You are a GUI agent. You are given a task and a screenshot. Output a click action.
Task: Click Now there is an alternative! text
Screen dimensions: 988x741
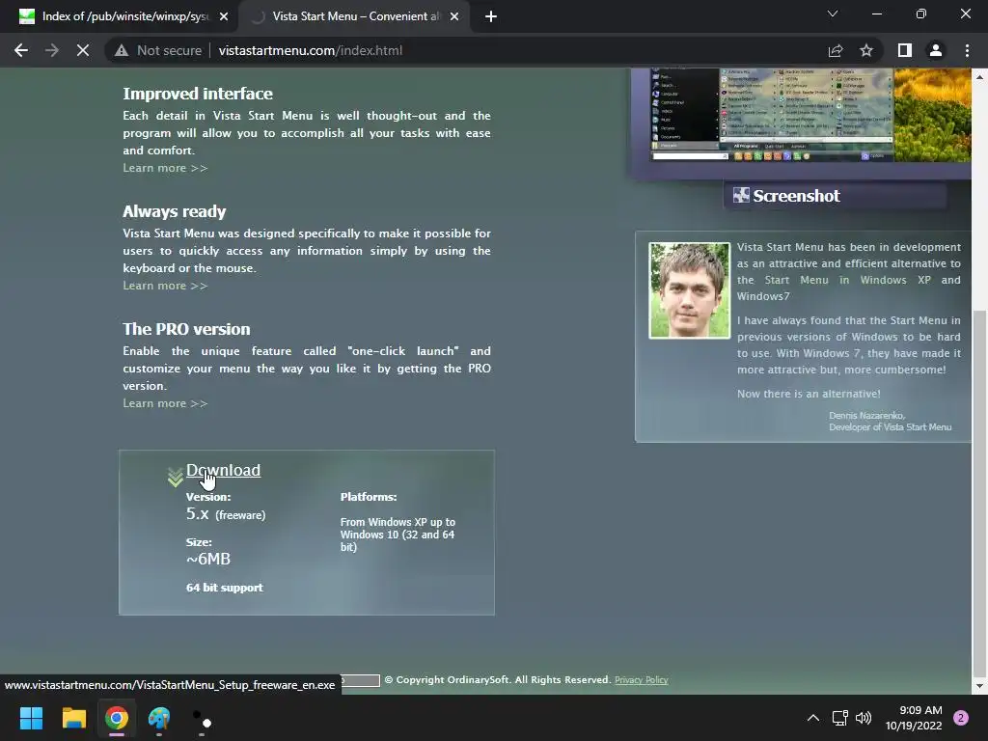pyautogui.click(x=809, y=394)
